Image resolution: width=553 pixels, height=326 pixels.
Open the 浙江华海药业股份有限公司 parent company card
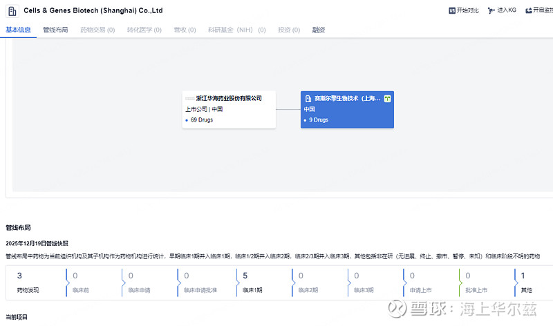229,110
